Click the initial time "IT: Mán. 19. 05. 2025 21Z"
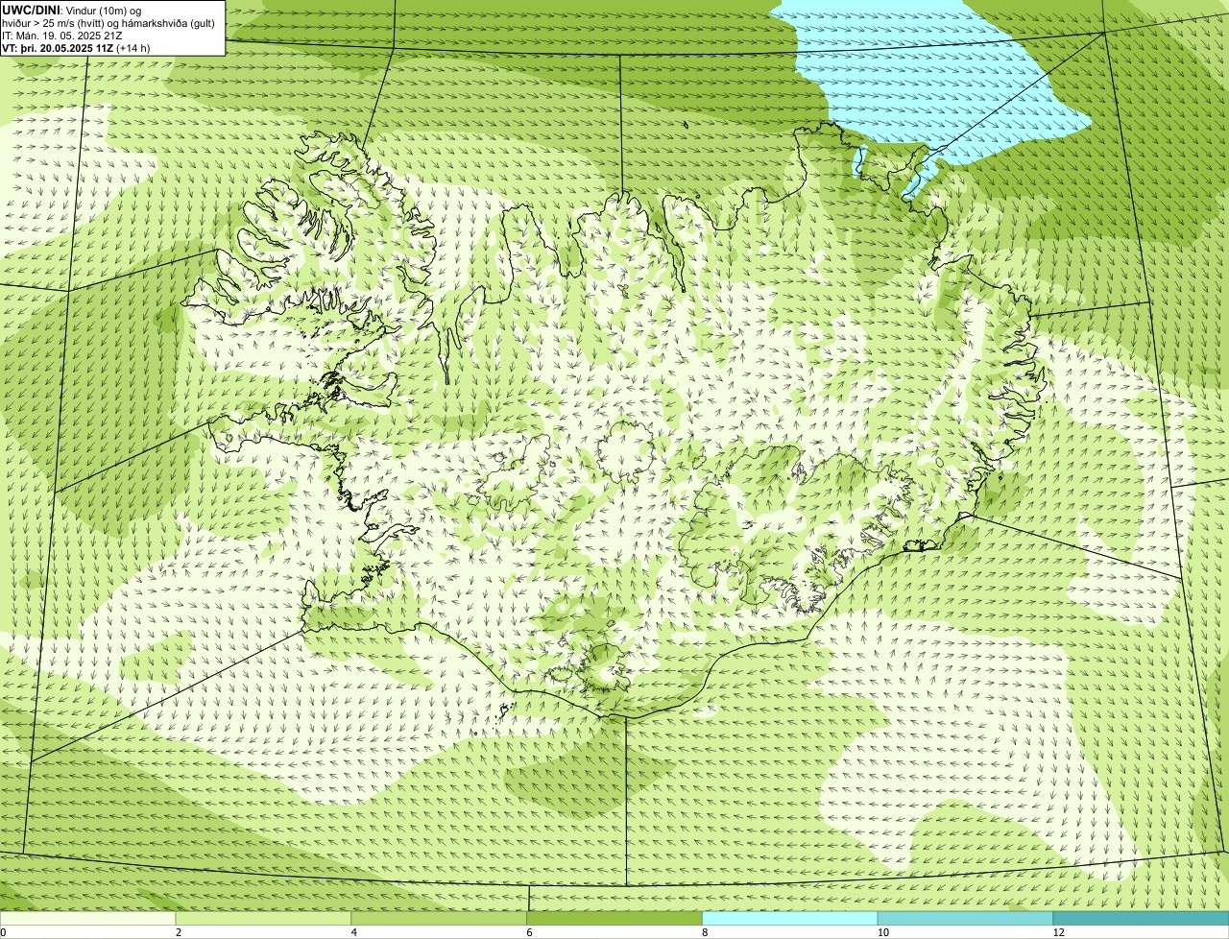This screenshot has width=1229, height=939. coord(62,36)
